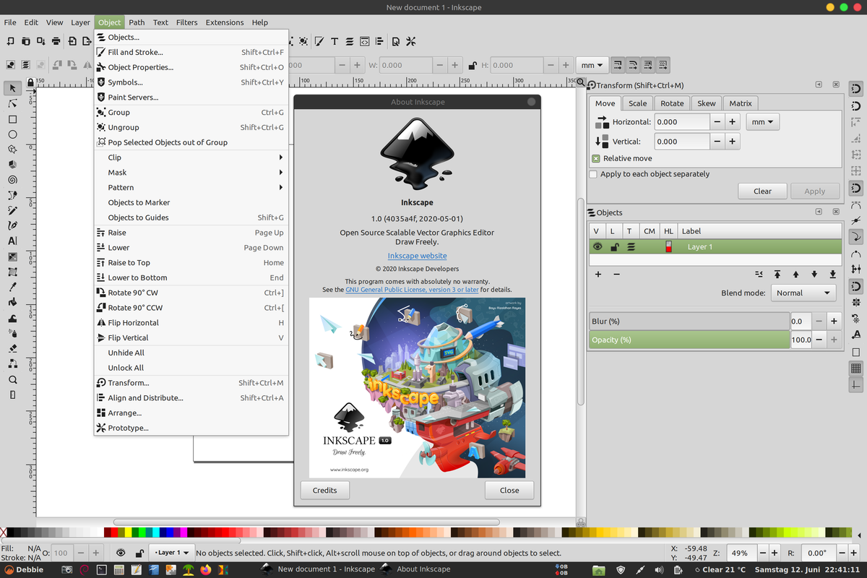Collapse the Objects panel arrow
This screenshot has height=578, width=867.
(819, 212)
